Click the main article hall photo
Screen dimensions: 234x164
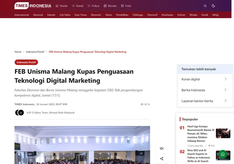pos(82,145)
